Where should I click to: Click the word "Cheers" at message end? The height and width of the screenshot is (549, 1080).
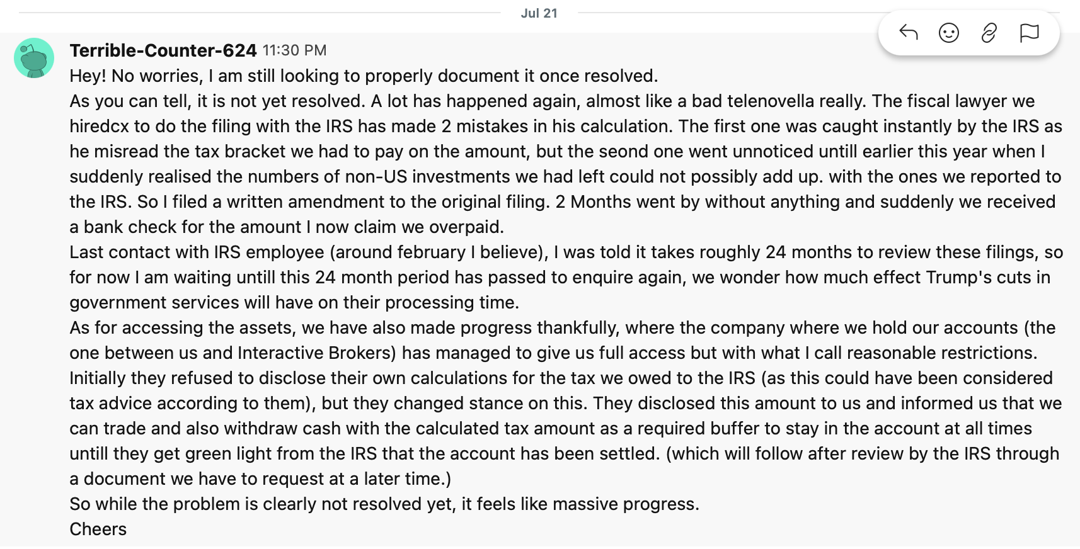pos(98,529)
